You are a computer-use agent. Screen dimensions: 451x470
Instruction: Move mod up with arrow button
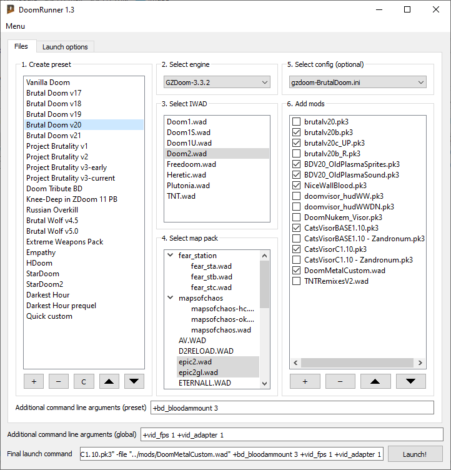[x=375, y=381]
